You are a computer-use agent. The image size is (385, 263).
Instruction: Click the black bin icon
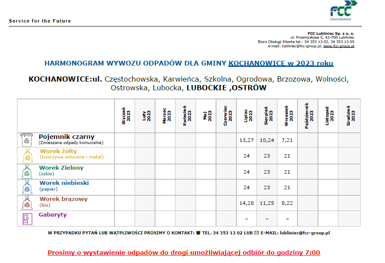(x=27, y=140)
